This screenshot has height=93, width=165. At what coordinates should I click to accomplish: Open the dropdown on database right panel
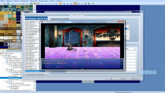135,49
